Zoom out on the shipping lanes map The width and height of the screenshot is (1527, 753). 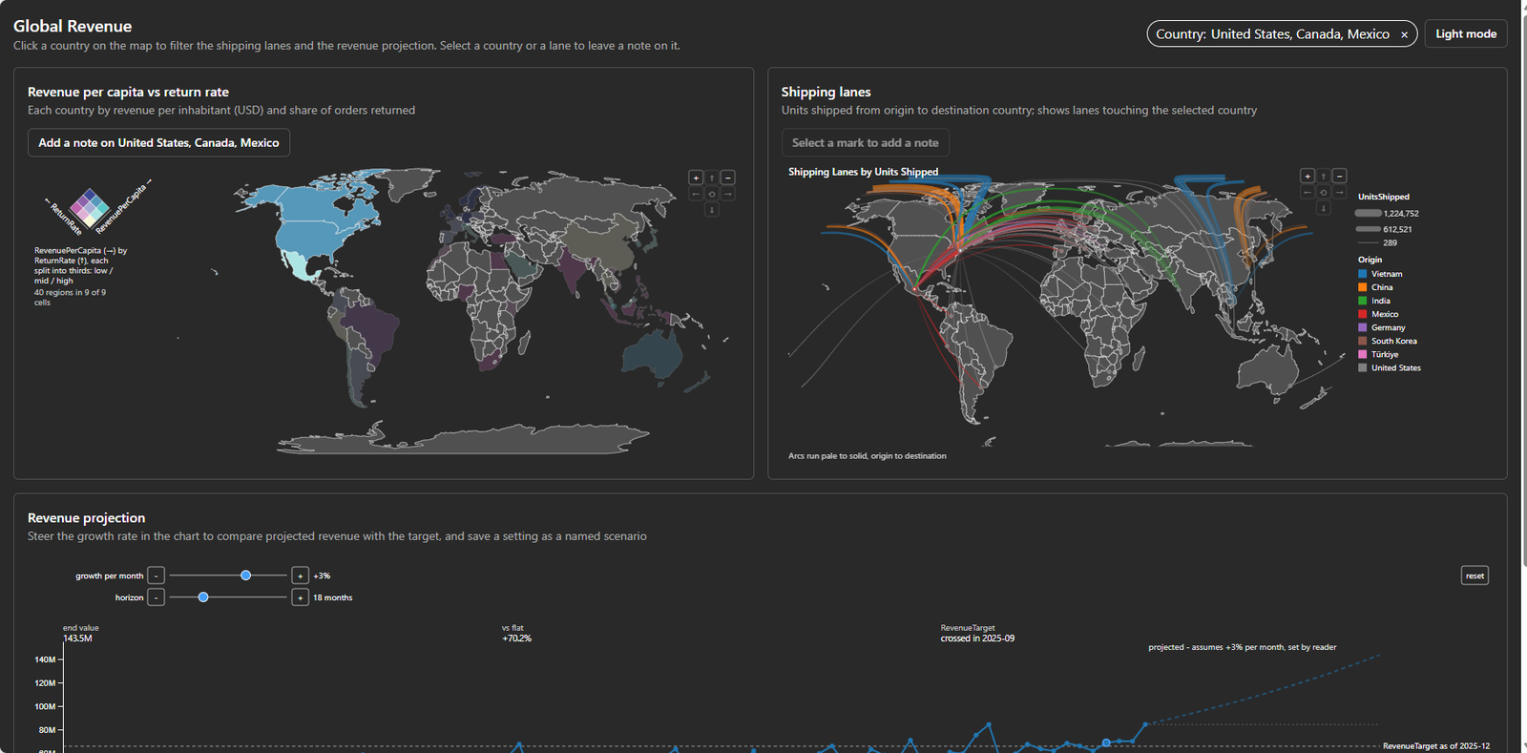click(1340, 176)
